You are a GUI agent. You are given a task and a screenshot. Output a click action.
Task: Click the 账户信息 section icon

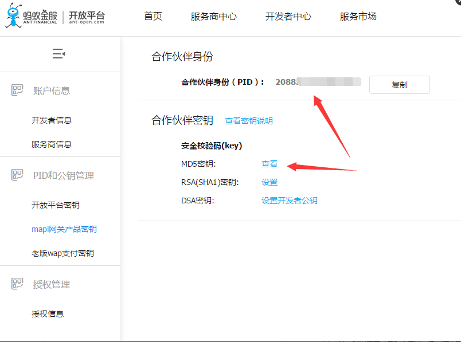tap(17, 90)
